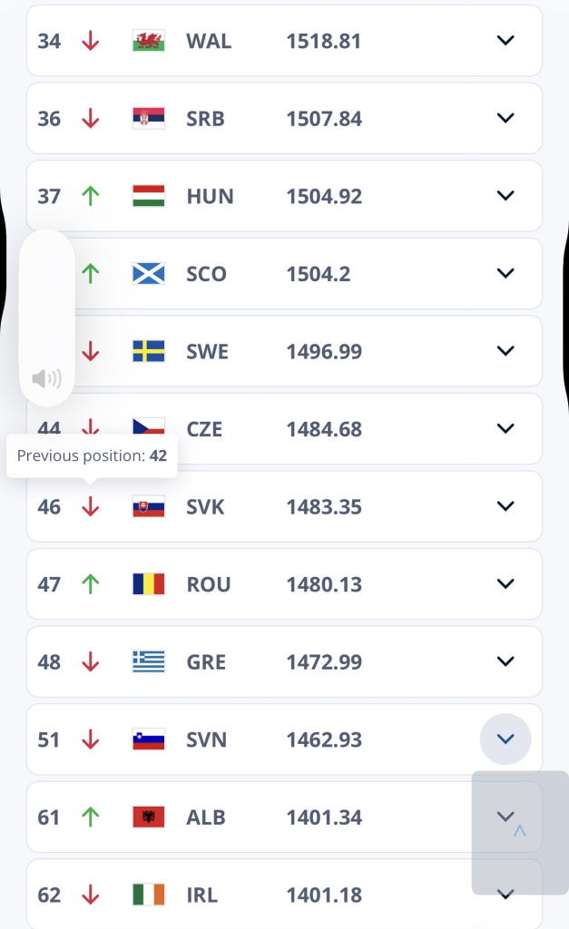Viewport: 569px width, 929px height.
Task: Click red down arrow beside WAL
Action: (x=90, y=41)
